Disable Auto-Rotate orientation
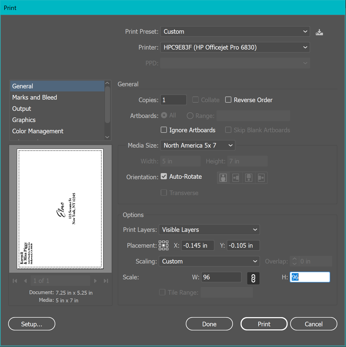The width and height of the screenshot is (346, 347). click(164, 176)
